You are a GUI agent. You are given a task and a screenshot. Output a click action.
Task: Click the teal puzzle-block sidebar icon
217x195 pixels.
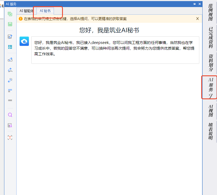pos(10,47)
